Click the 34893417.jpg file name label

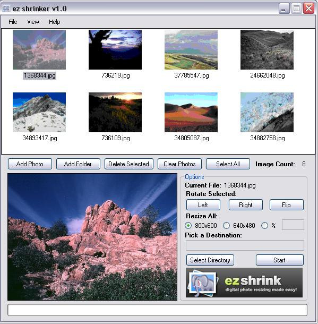click(x=40, y=138)
